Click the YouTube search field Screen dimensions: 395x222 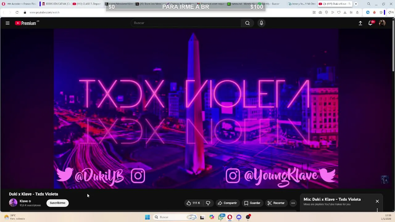(x=186, y=23)
